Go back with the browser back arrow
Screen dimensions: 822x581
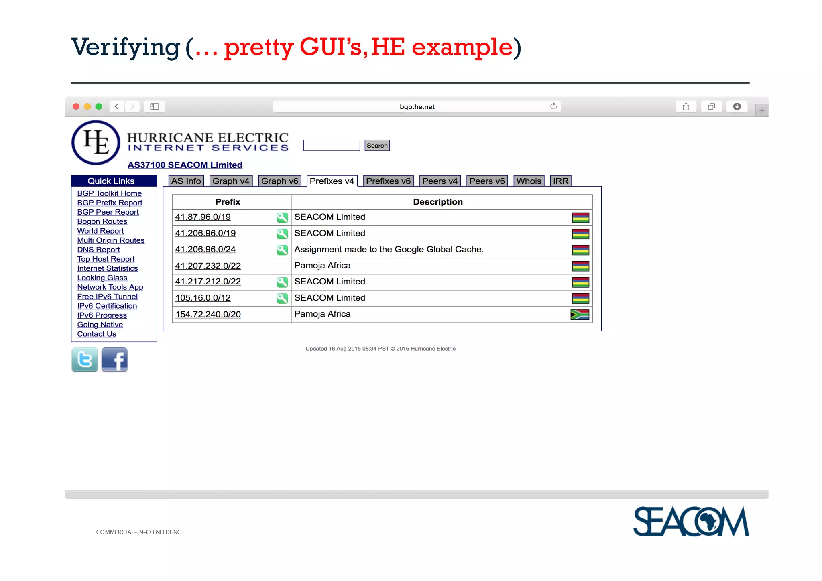(117, 106)
